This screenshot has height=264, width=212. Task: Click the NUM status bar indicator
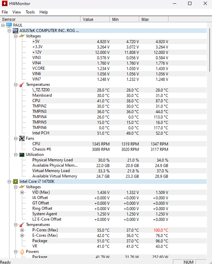tap(189, 262)
